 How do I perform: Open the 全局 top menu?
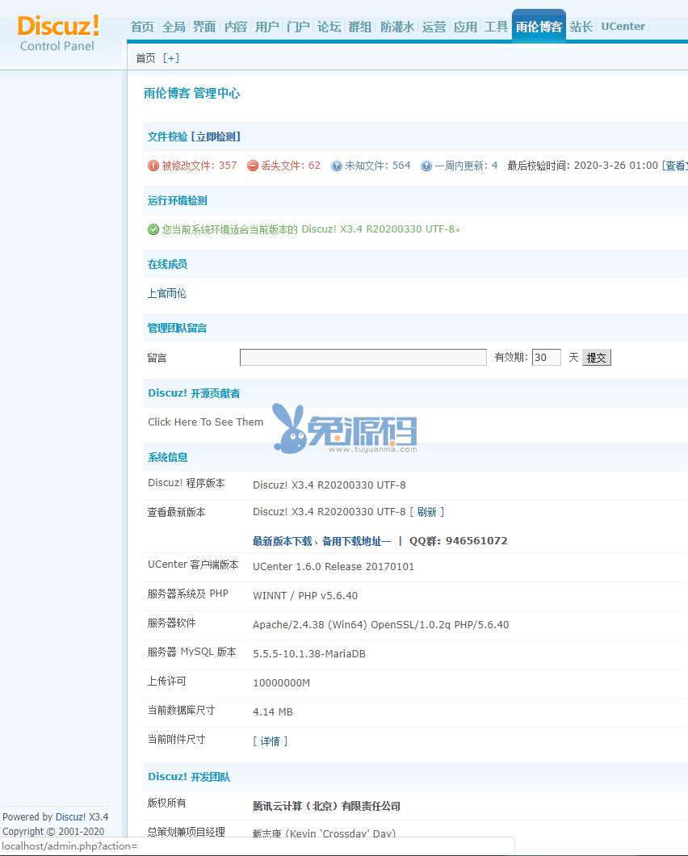174,27
